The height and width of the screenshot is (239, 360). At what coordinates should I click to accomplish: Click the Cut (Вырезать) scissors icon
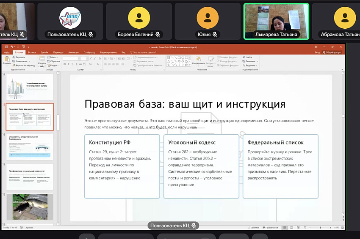pyautogui.click(x=17, y=57)
